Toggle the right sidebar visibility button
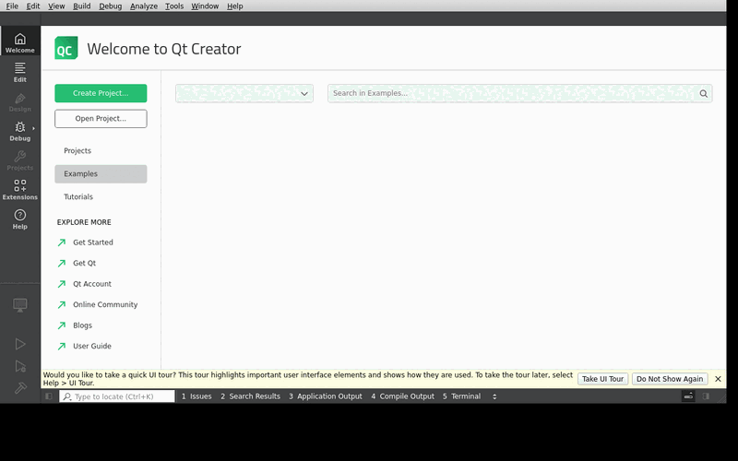 point(706,396)
